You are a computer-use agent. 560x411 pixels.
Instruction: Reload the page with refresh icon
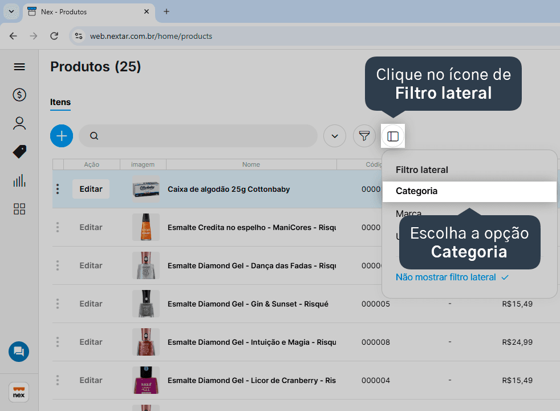pos(54,36)
